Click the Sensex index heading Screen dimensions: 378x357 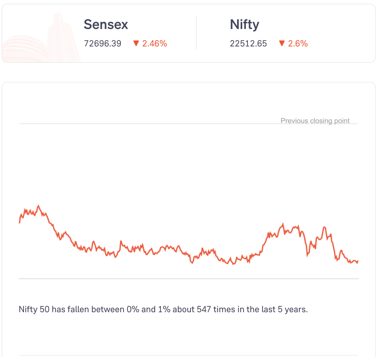pyautogui.click(x=106, y=24)
